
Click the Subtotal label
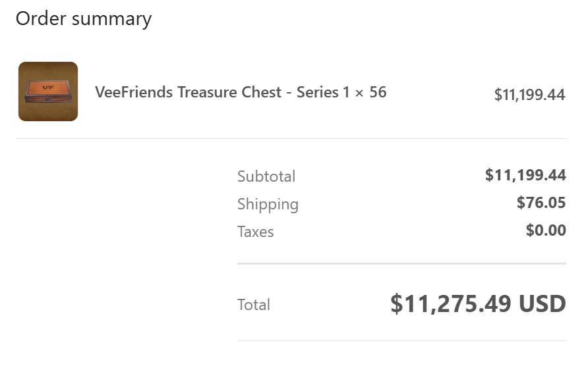point(266,176)
